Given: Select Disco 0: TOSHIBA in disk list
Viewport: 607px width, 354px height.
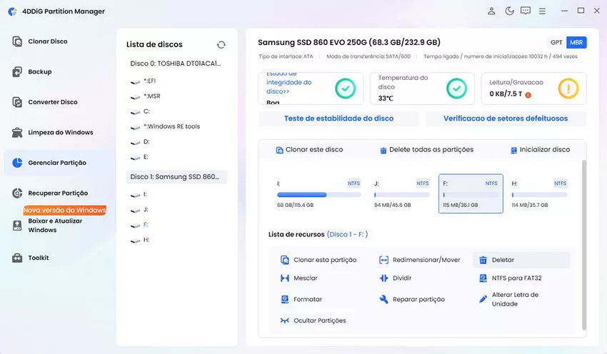Looking at the screenshot, I should tap(176, 64).
